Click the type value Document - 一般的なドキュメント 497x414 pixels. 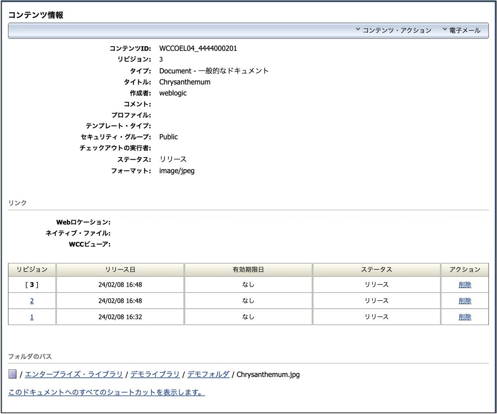214,71
